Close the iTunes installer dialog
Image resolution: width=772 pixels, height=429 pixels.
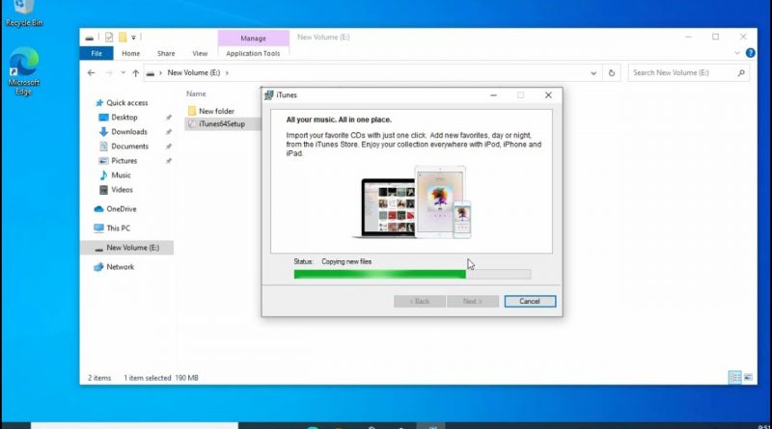pos(548,94)
